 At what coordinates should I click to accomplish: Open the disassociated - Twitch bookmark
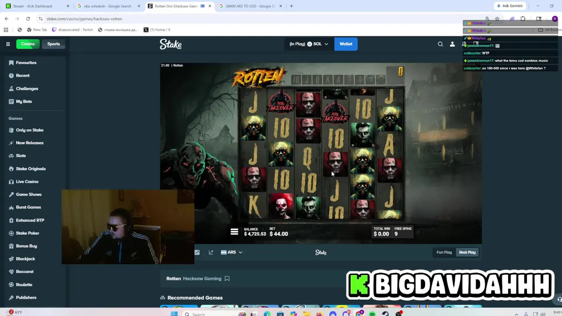pos(72,30)
